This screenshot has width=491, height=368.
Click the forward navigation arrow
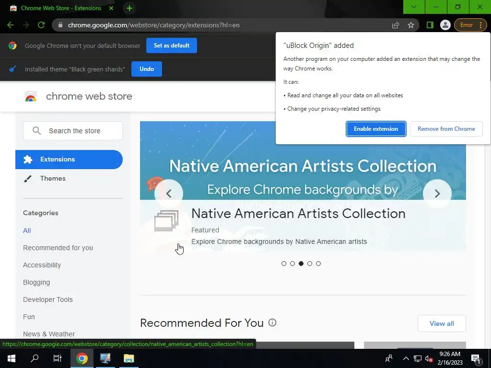(26, 25)
